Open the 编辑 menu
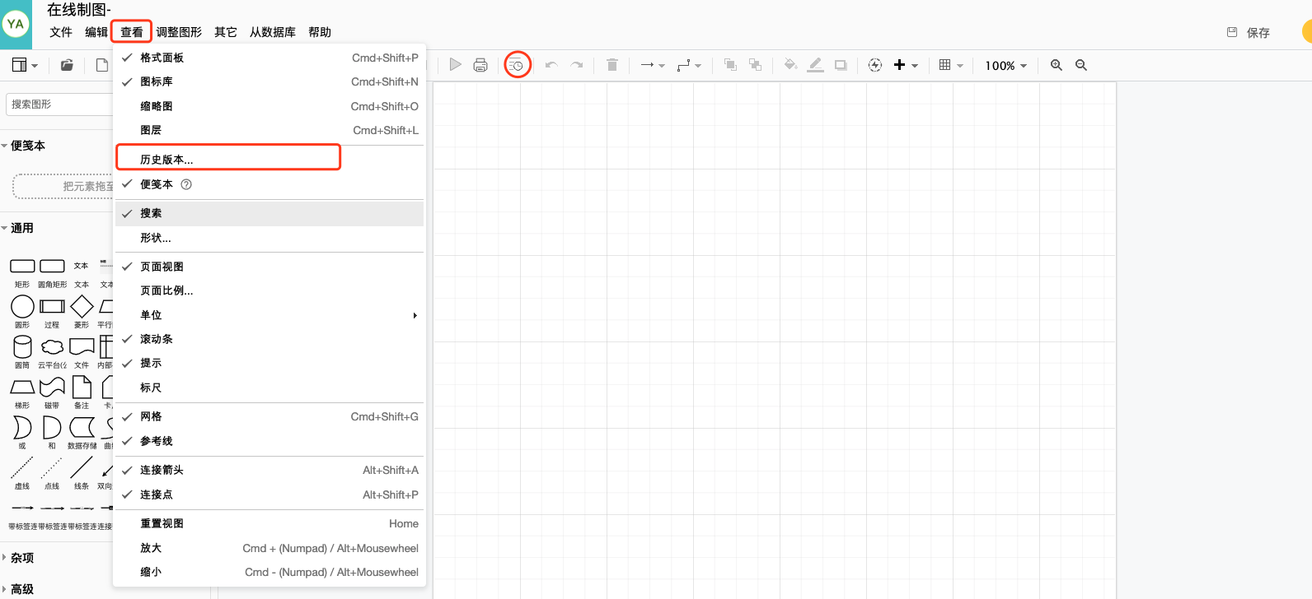This screenshot has height=599, width=1312. click(96, 32)
